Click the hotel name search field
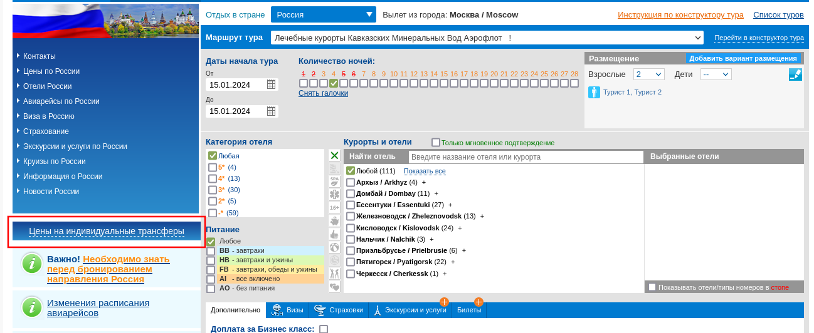 coord(526,157)
